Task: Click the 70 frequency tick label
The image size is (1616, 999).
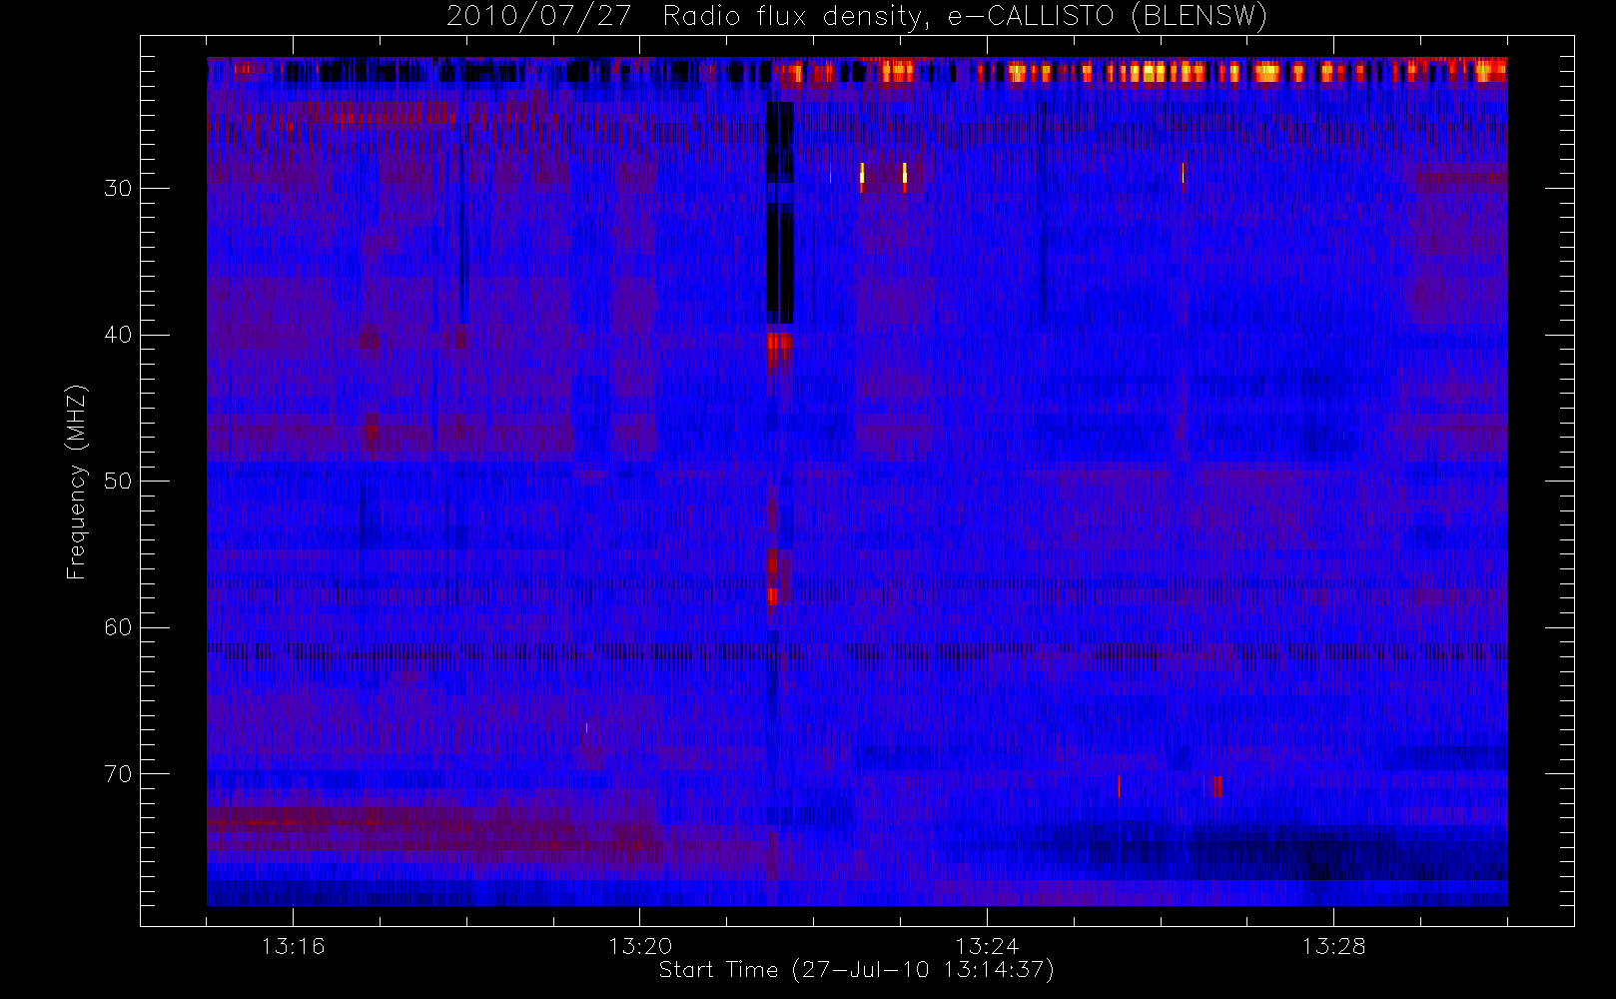Action: (118, 773)
